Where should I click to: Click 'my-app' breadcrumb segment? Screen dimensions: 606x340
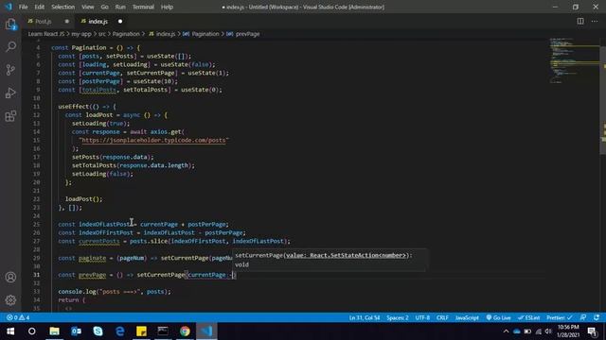pos(81,34)
